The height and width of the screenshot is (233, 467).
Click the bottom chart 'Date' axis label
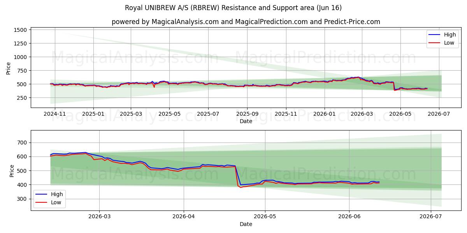[246, 224]
